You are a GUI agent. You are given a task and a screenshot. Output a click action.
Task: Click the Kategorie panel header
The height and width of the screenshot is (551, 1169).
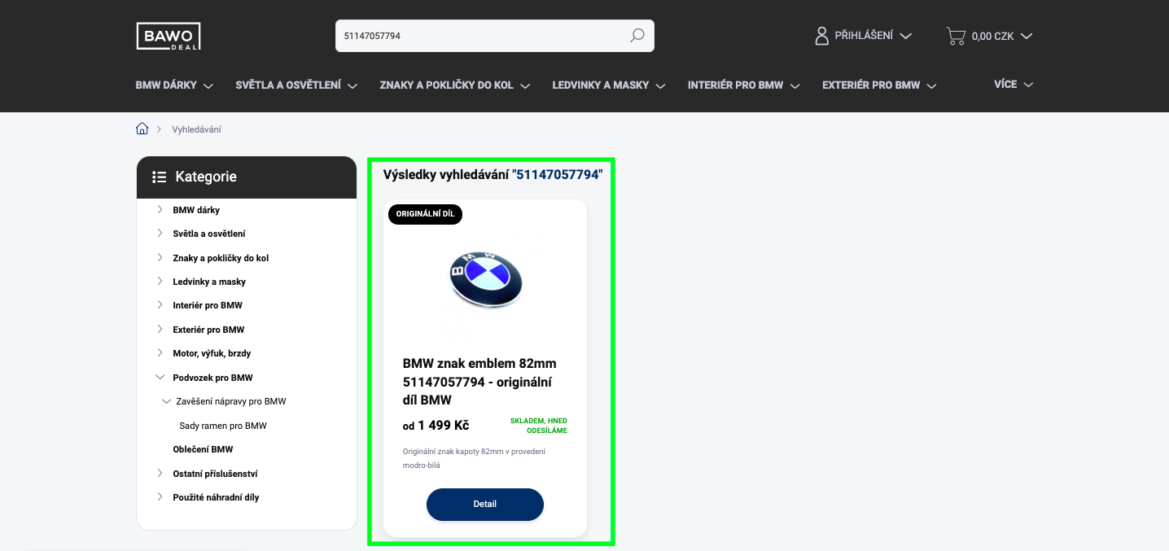coord(247,177)
